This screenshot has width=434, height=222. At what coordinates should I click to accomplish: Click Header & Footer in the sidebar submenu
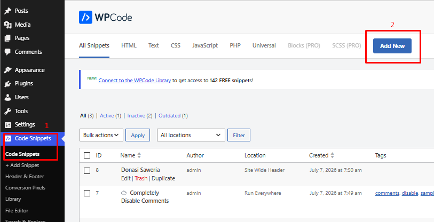[25, 176]
